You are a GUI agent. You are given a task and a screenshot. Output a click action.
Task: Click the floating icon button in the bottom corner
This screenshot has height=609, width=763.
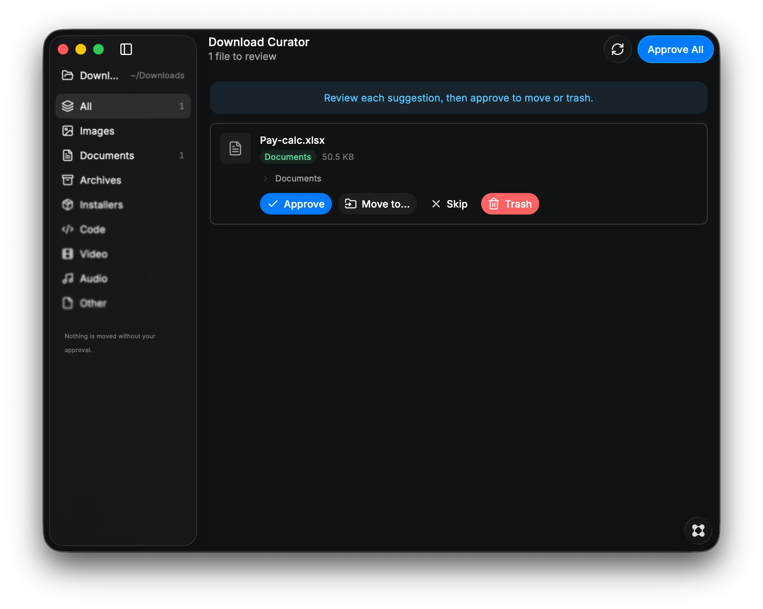(x=698, y=531)
